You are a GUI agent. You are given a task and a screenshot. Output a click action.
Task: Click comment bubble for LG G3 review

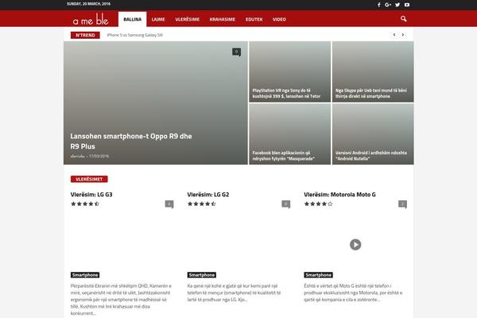(169, 204)
